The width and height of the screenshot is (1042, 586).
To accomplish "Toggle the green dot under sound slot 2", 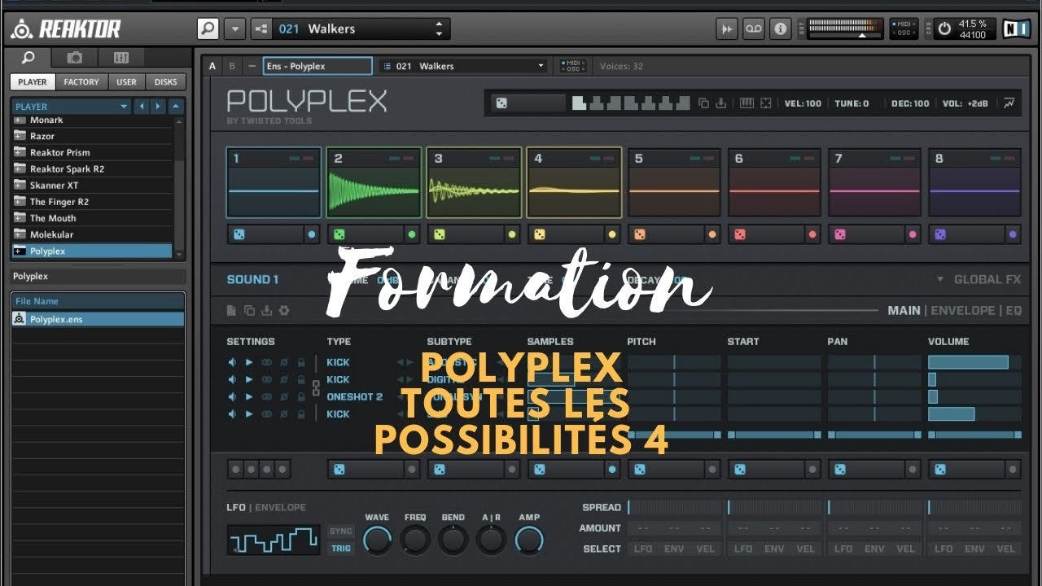I will pos(411,234).
